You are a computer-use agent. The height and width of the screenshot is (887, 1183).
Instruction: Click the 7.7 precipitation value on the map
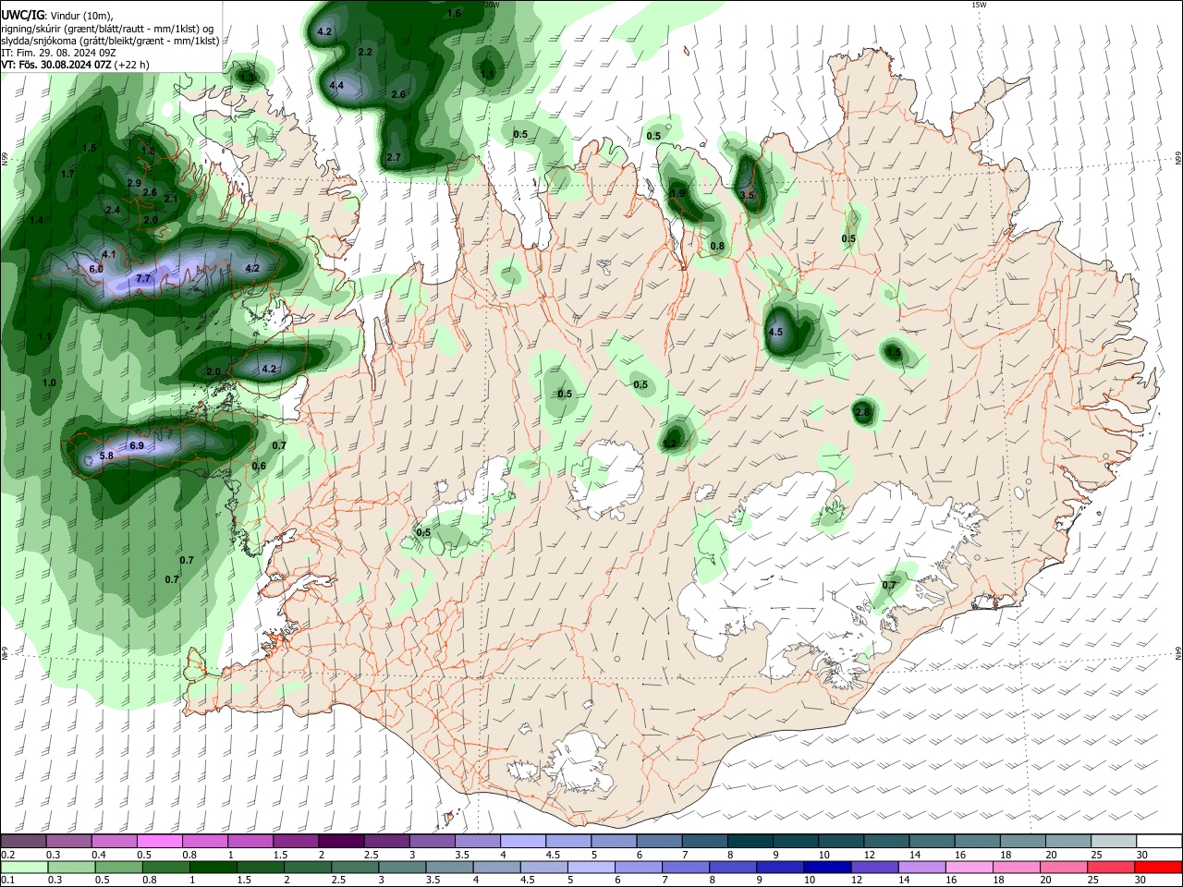coord(143,278)
